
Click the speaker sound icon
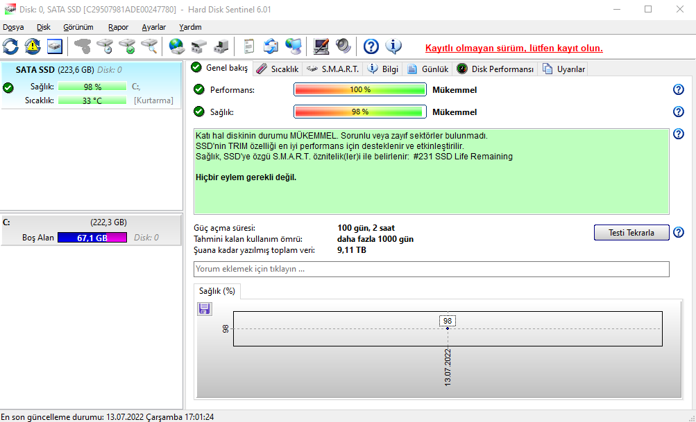[x=343, y=46]
